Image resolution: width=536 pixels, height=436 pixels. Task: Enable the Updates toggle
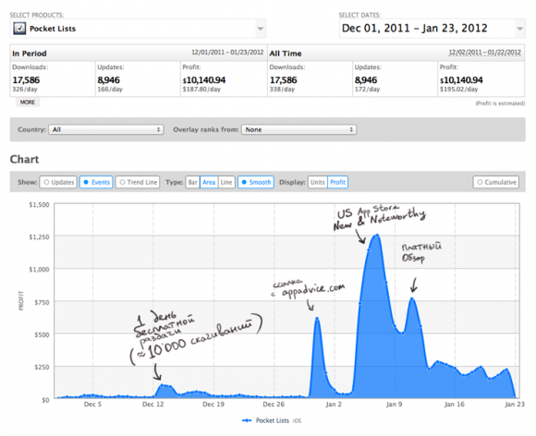pos(58,182)
